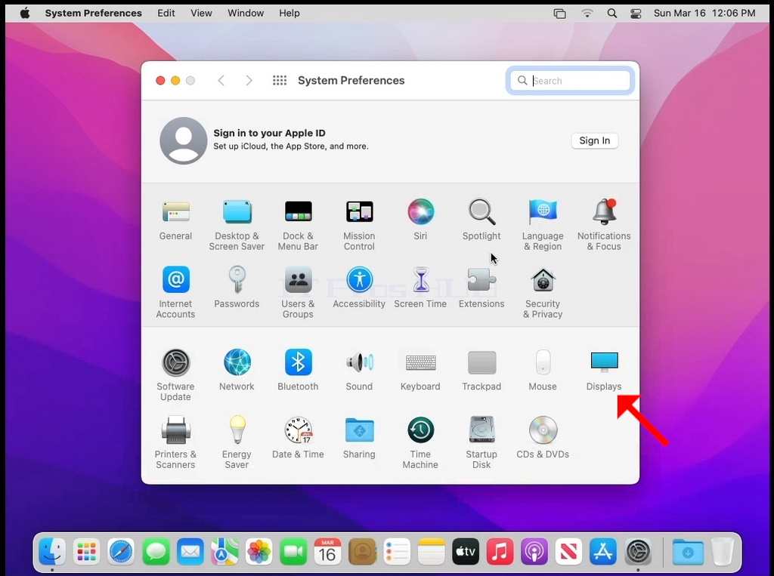The height and width of the screenshot is (576, 774).
Task: Open Launchpad from the Dock
Action: point(86,551)
